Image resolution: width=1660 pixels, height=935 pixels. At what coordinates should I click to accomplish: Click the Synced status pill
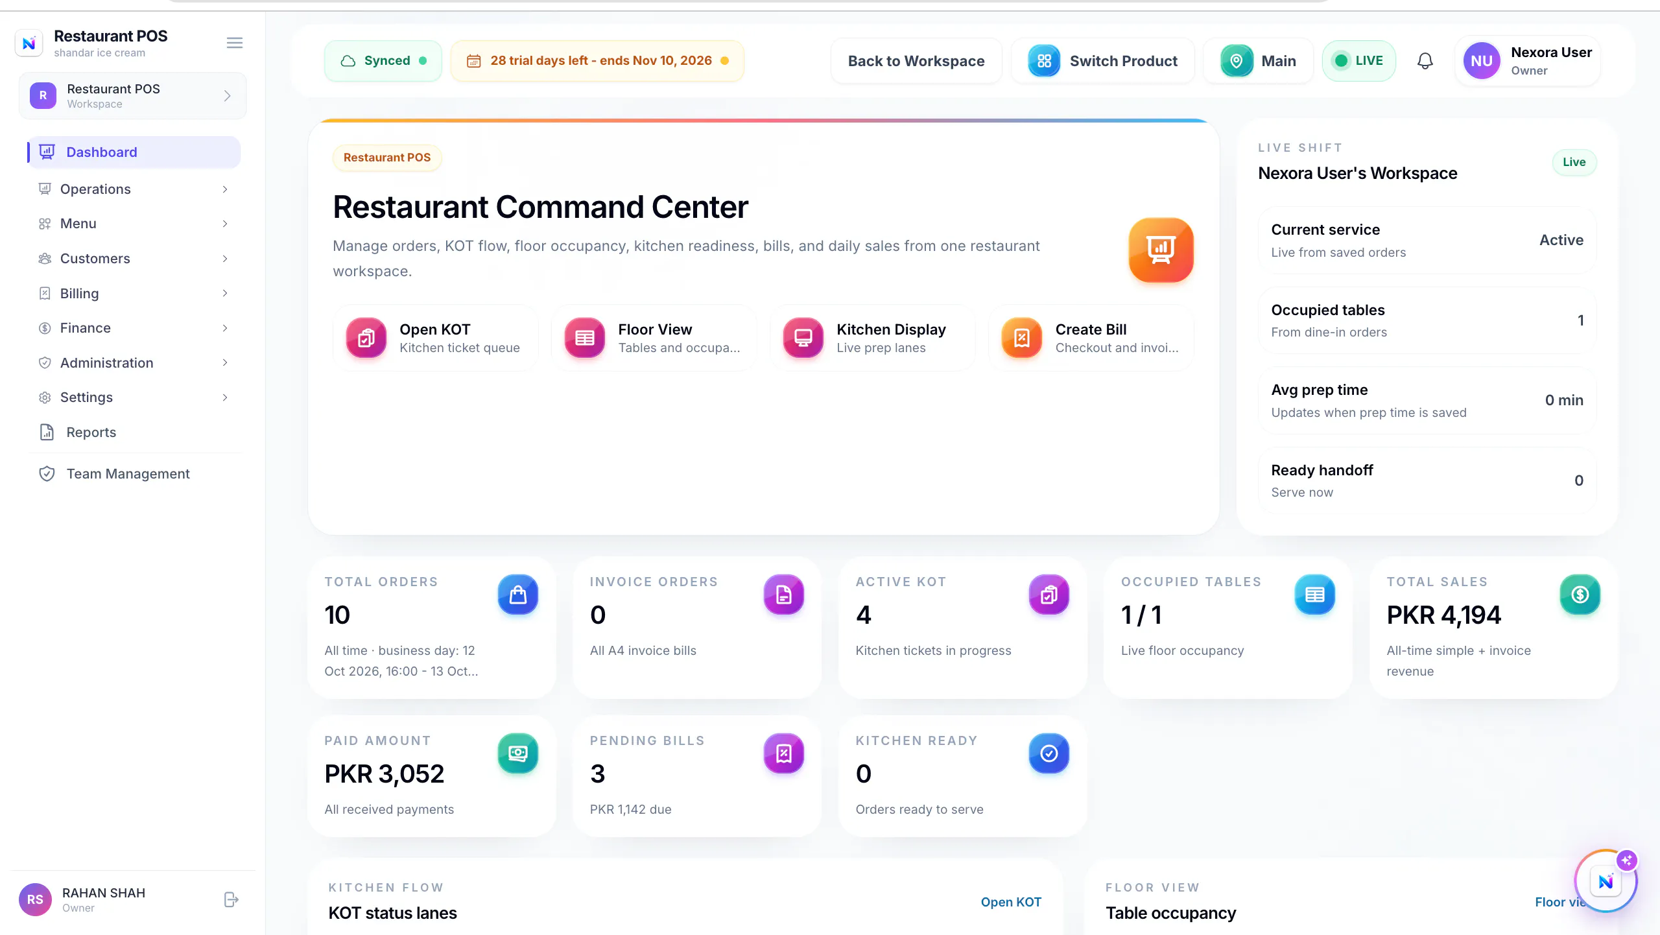coord(383,61)
